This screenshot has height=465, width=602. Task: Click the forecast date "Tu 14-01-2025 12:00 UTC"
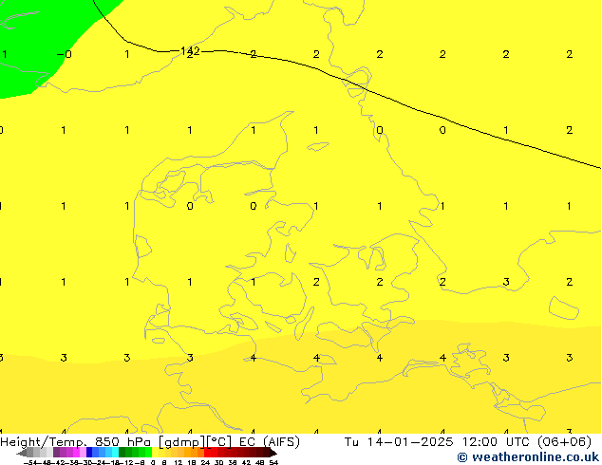click(439, 442)
